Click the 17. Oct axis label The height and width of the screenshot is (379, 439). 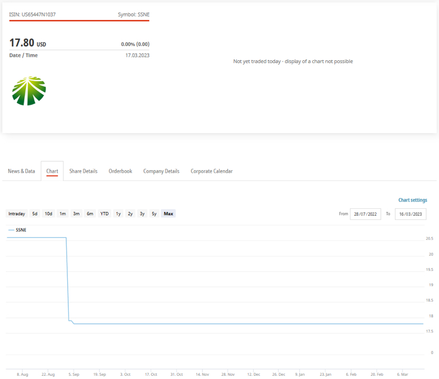(151, 374)
